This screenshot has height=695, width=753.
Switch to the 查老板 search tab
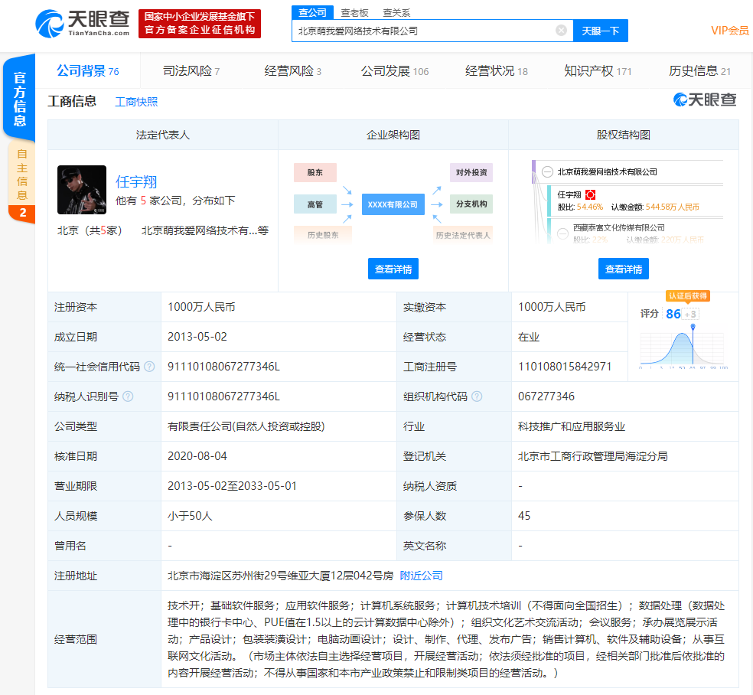[354, 13]
